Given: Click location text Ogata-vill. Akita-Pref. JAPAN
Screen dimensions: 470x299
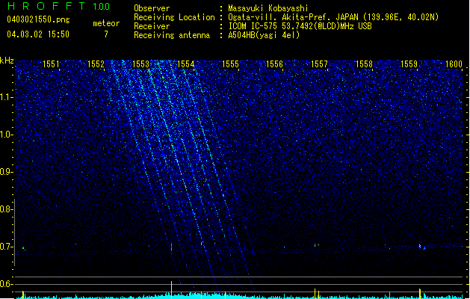Looking at the screenshot, I should tap(293, 17).
